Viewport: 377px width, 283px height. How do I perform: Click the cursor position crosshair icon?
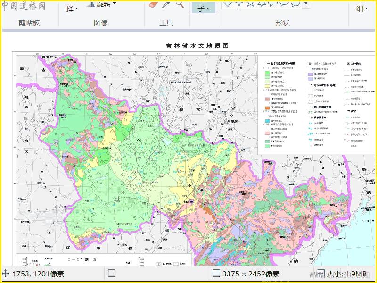6,274
